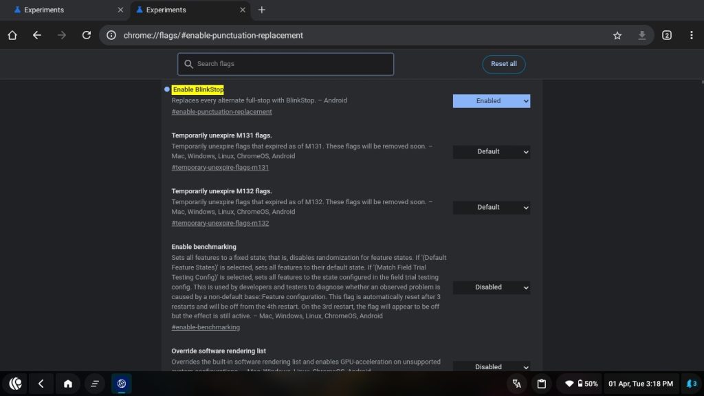The height and width of the screenshot is (396, 704).
Task: Open the tab switcher showing 2 tabs
Action: tap(666, 35)
